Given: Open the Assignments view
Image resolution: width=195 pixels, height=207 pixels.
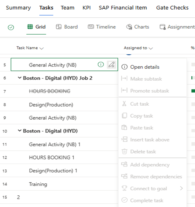Looking at the screenshot, I should point(177,27).
